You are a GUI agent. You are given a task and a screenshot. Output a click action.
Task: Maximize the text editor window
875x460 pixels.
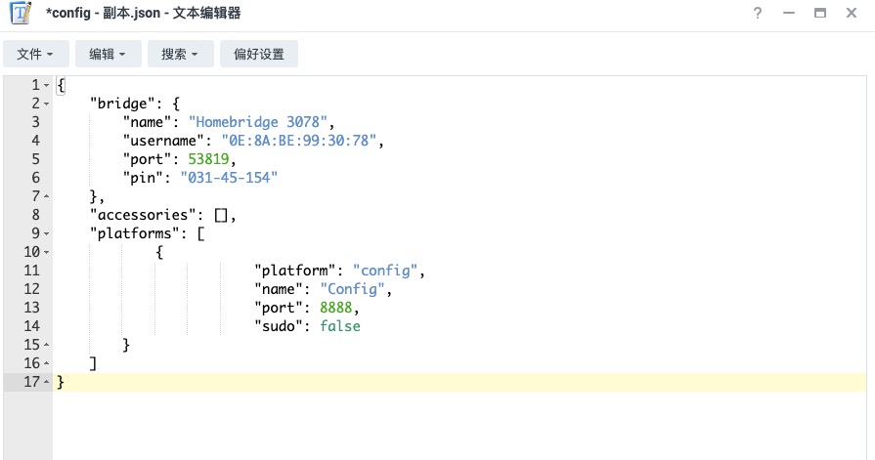tap(820, 14)
